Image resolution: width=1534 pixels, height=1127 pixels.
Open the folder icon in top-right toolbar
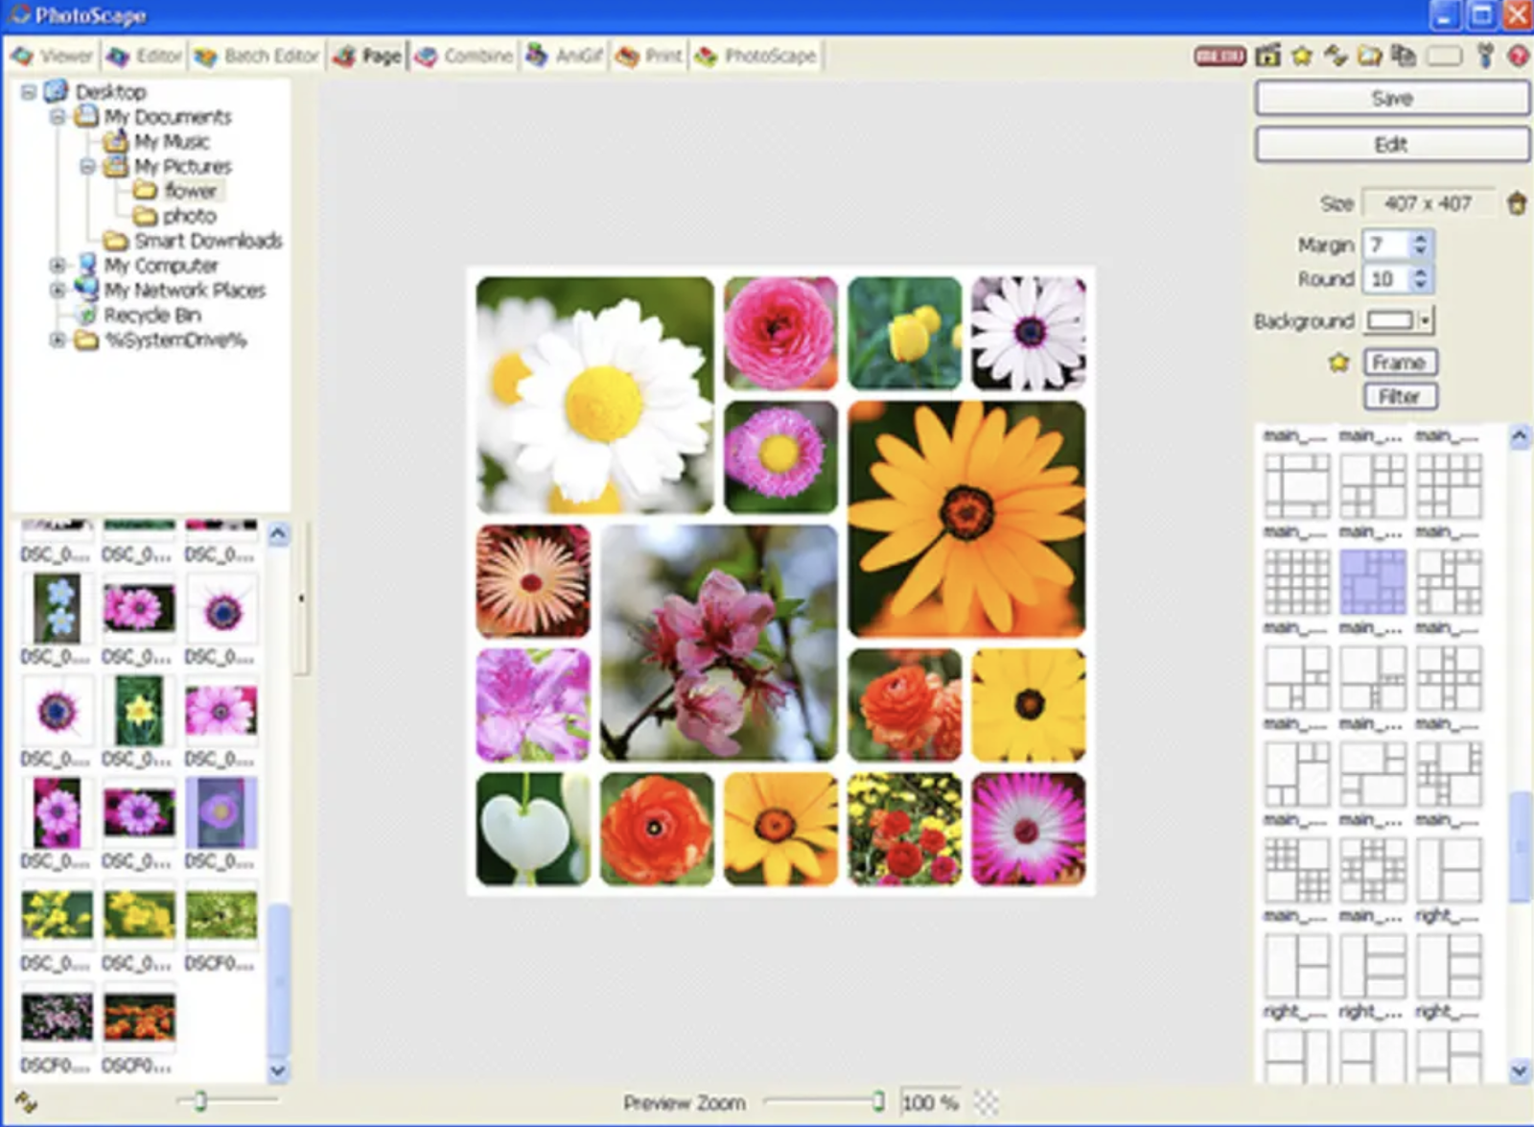coord(1369,57)
